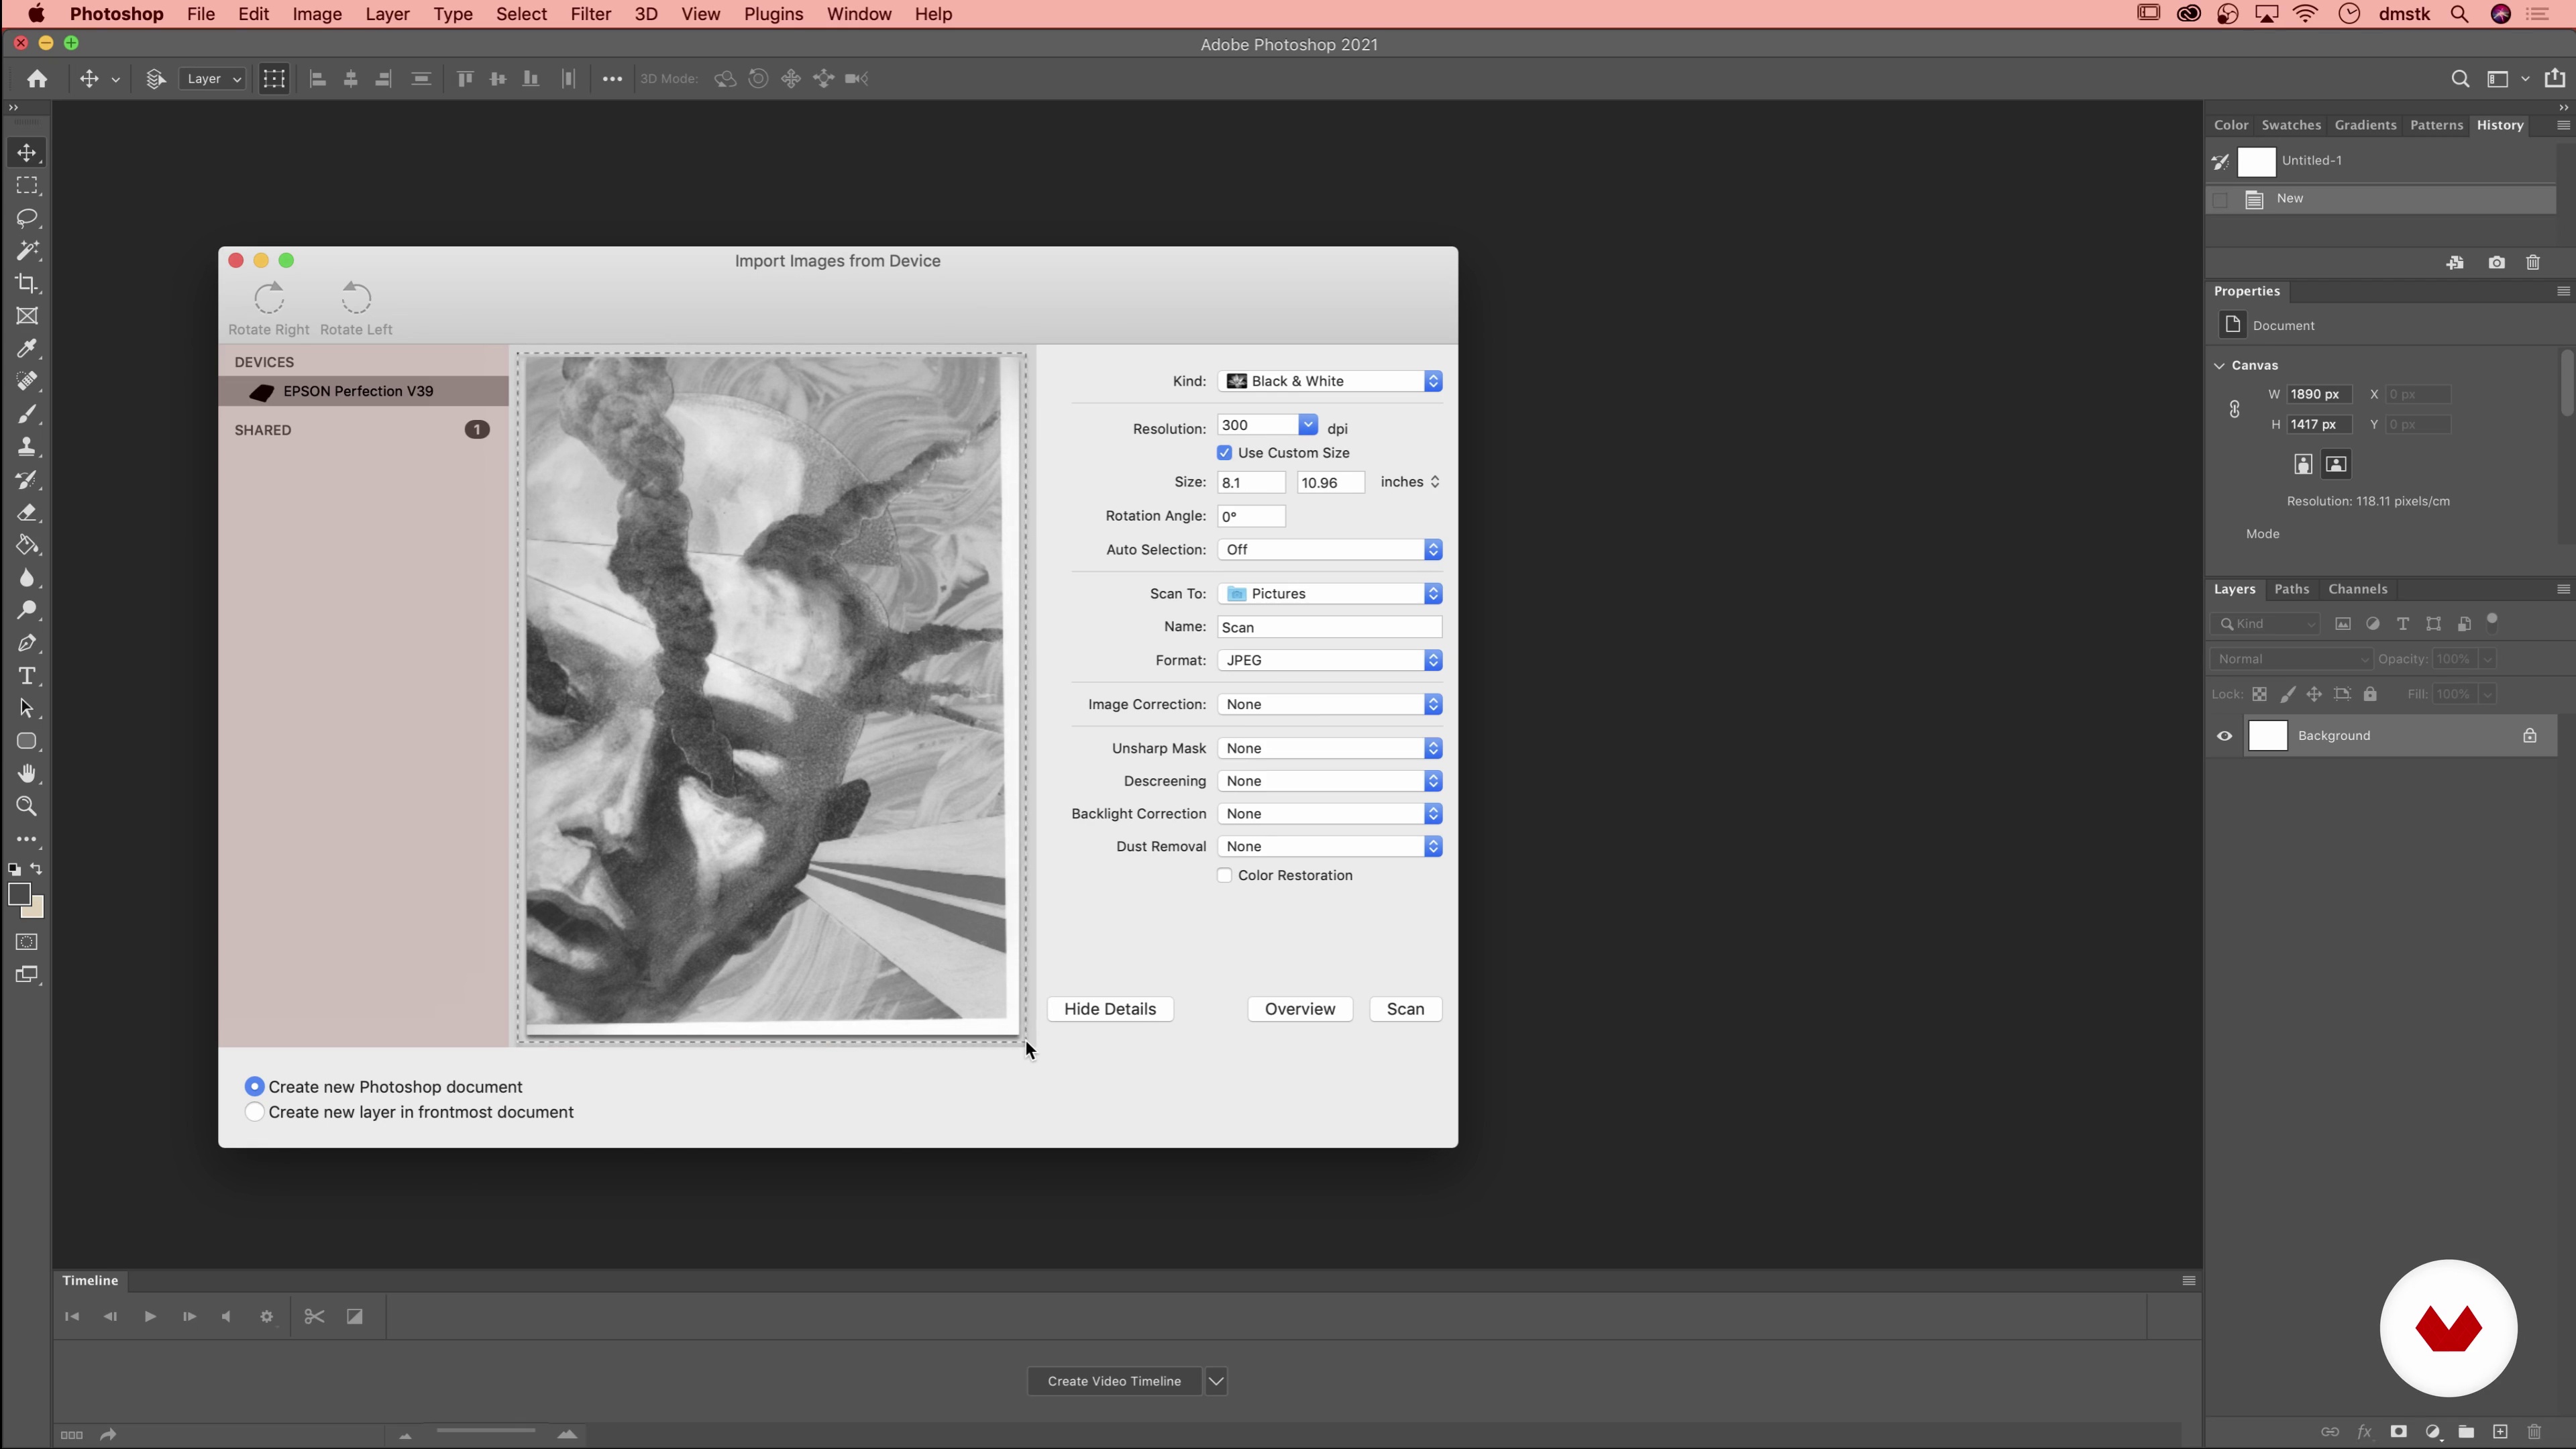Toggle layer filter switch in Layers panel
The height and width of the screenshot is (1449, 2576).
(x=2493, y=621)
